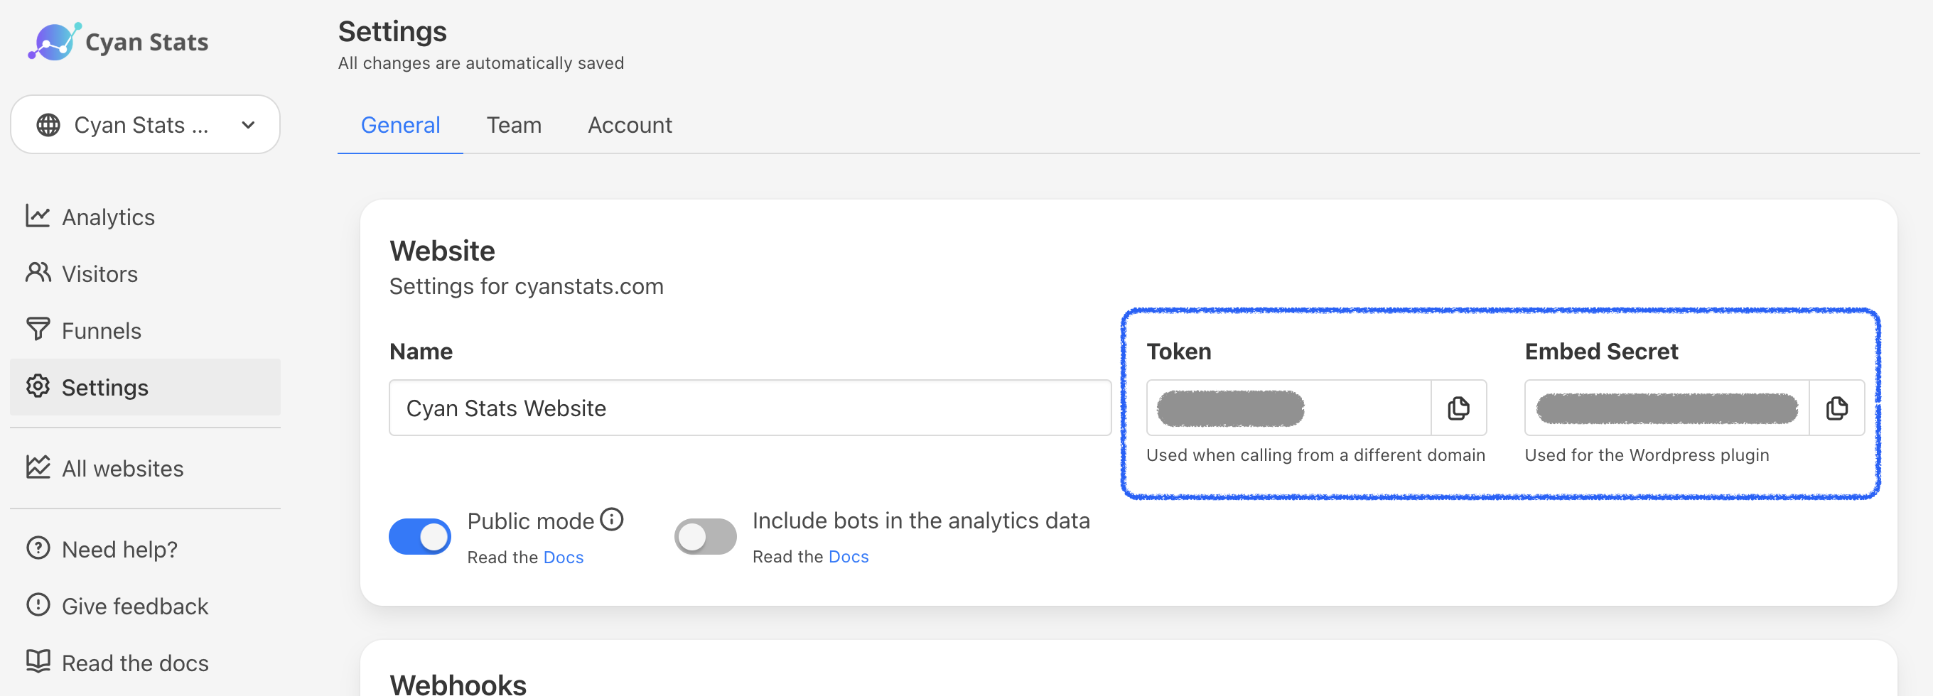The image size is (1933, 696).
Task: Switch to the Team tab
Action: (514, 124)
